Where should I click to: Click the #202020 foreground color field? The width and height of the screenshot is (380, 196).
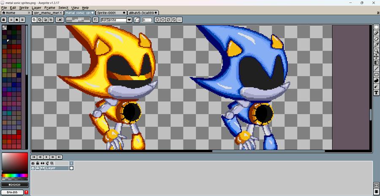coord(15,185)
